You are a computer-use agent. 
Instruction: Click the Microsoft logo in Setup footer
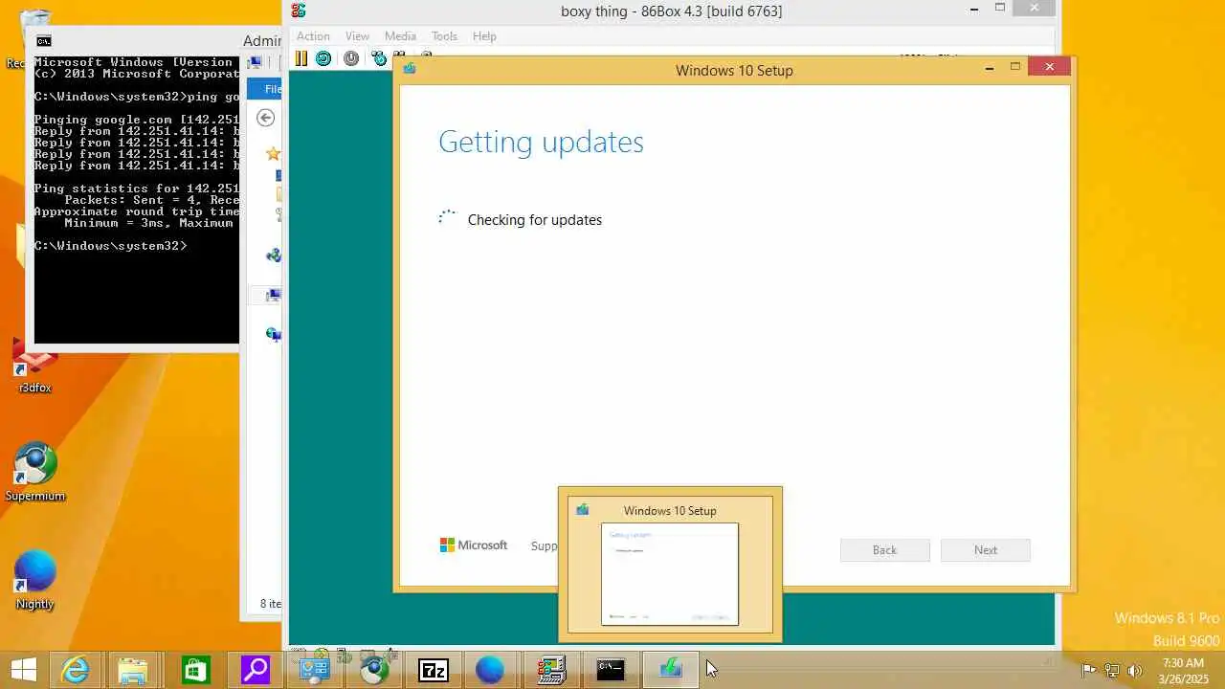point(474,545)
